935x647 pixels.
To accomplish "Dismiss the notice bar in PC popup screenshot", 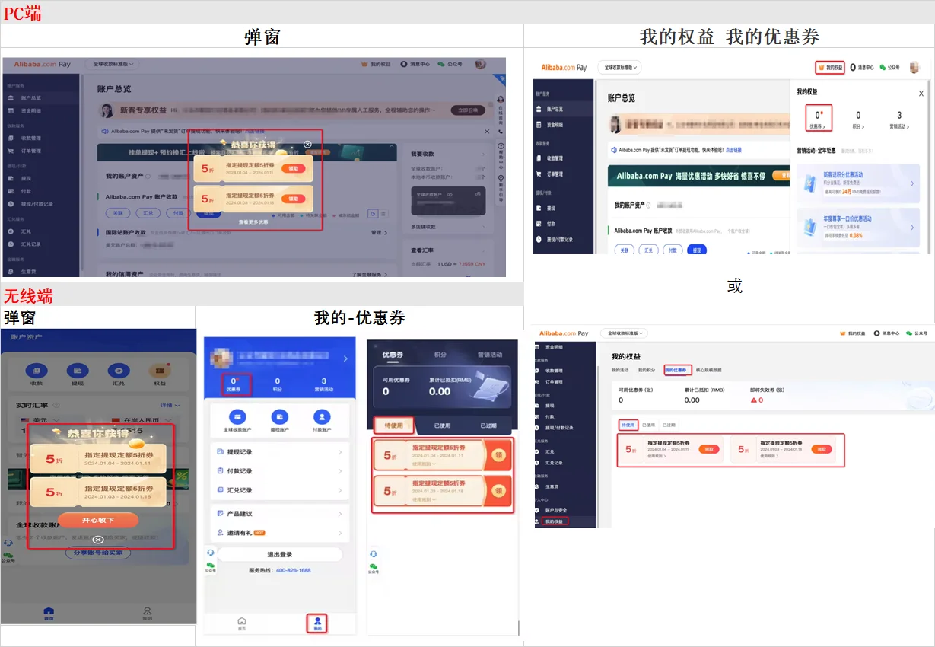I will pos(488,132).
